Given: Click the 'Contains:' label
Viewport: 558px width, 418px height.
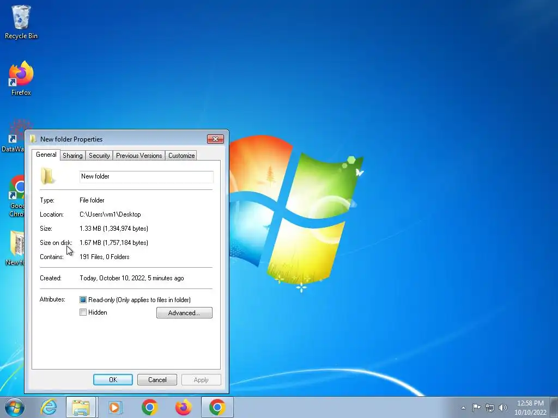Looking at the screenshot, I should 52,257.
